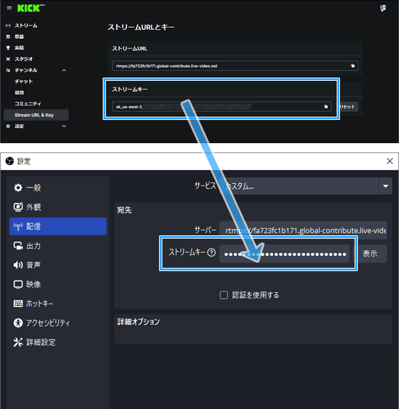The height and width of the screenshot is (409, 399).
Task: Click the OBS logo in settings title bar
Action: 9,161
